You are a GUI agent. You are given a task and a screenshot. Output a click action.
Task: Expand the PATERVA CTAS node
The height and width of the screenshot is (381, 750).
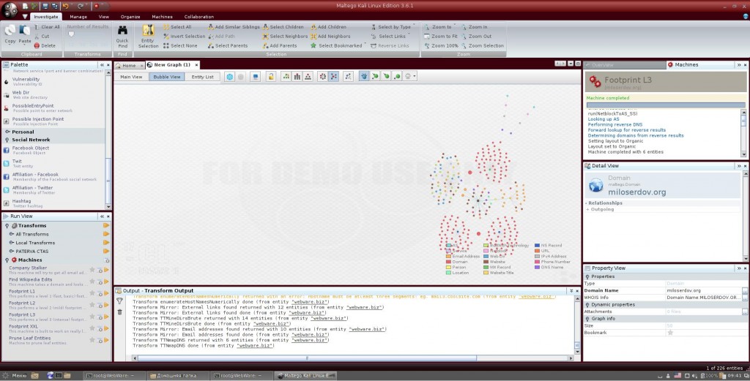[12, 251]
